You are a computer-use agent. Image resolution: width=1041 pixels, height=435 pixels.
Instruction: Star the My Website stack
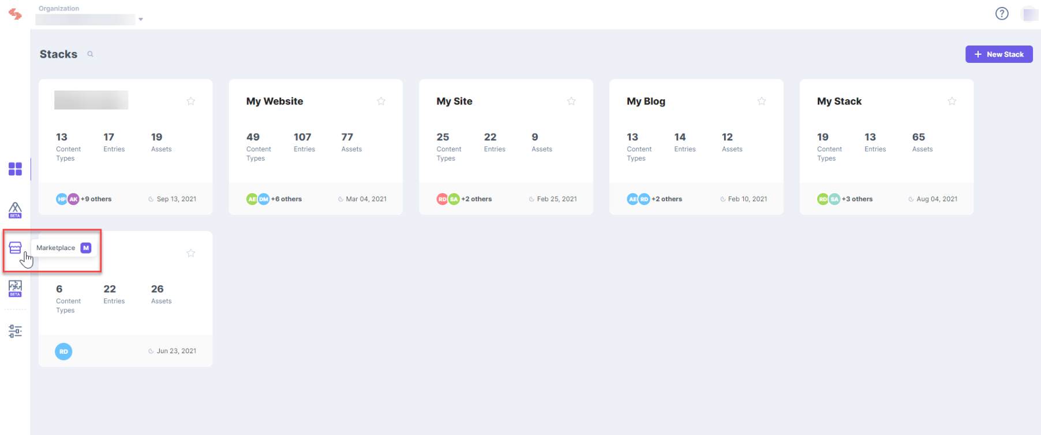tap(381, 101)
